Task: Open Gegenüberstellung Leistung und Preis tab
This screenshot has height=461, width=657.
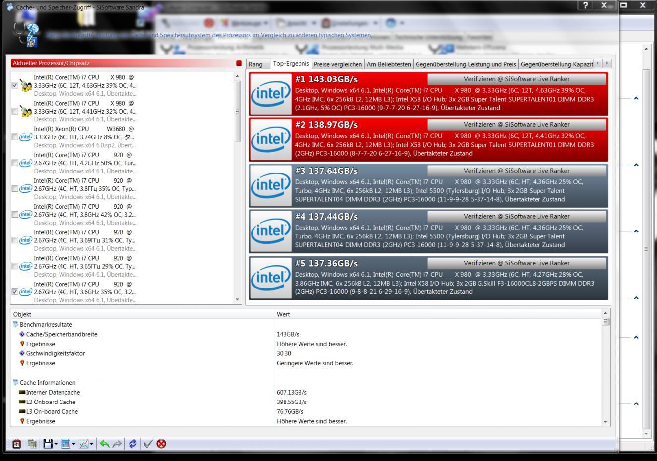Action: pos(466,64)
